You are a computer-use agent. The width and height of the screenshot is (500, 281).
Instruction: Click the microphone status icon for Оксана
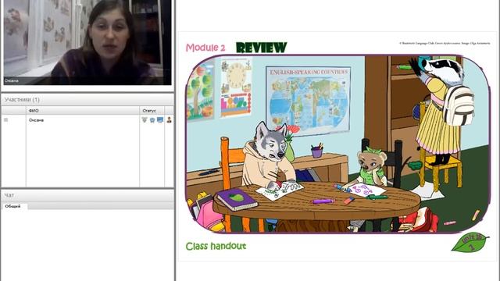[x=145, y=119]
